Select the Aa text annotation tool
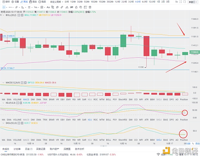The height and width of the screenshot is (156, 200). click(x=48, y=7)
